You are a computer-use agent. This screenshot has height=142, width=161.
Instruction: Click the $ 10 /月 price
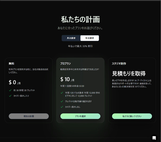click(x=67, y=79)
